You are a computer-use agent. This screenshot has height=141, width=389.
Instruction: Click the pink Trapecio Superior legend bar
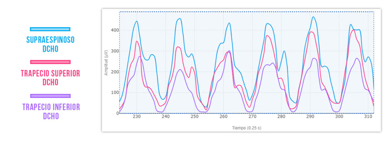50,62
